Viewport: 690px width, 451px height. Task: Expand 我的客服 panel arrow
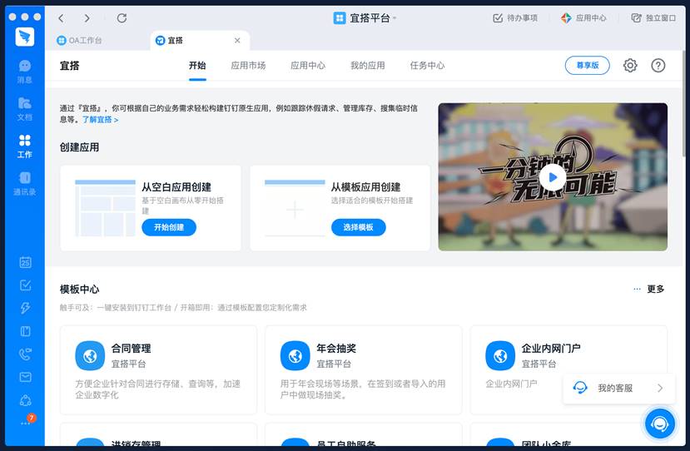pos(660,388)
